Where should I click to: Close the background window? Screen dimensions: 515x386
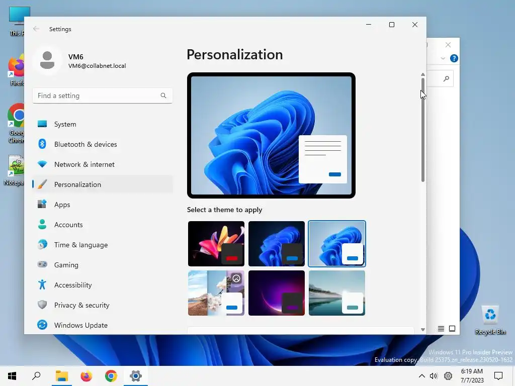click(448, 45)
